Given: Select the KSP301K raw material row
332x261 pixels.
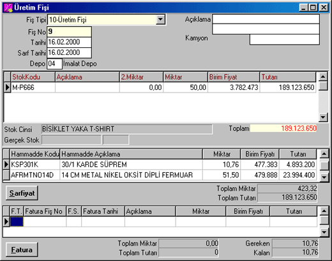Looking at the screenshot, I should coord(160,165).
